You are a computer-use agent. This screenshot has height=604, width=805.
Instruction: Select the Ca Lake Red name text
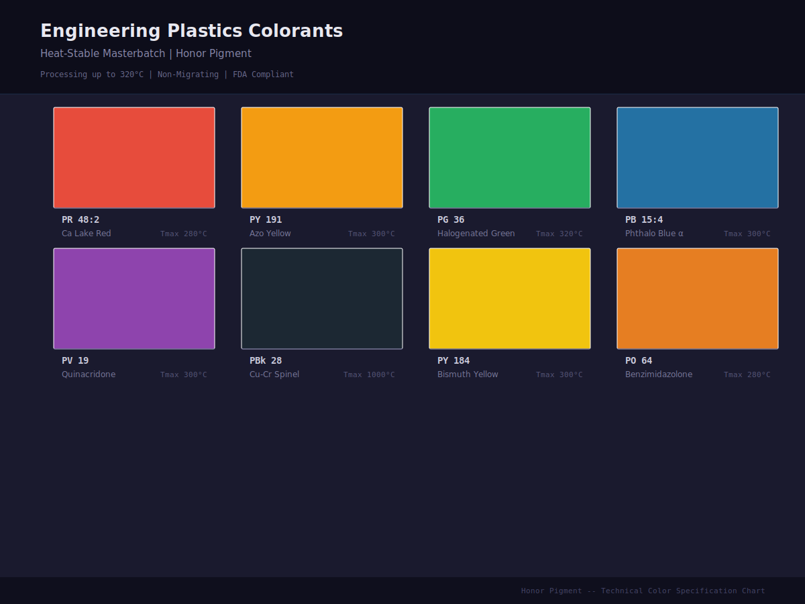(86, 233)
